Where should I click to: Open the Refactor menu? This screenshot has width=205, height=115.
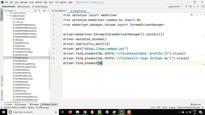39,2
